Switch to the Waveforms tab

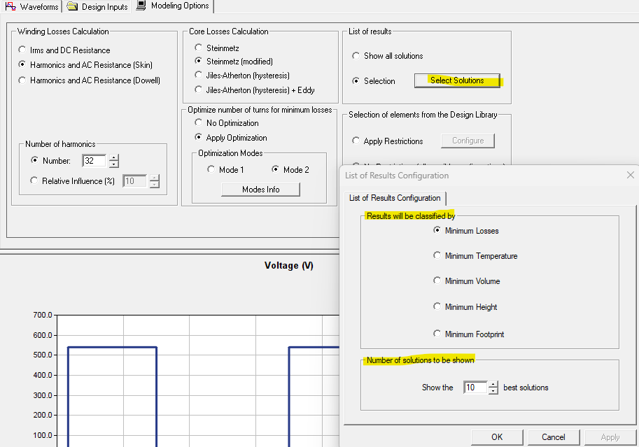click(32, 6)
